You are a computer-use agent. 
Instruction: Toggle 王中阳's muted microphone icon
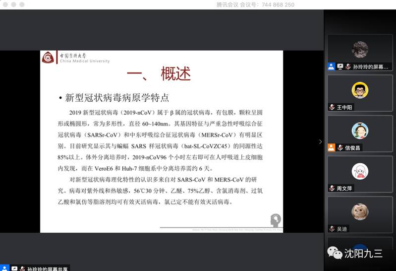[332, 107]
